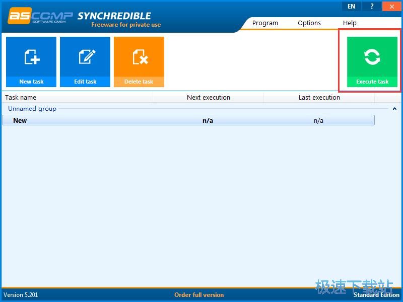Sort by Task name column header
403x302 pixels.
click(x=78, y=97)
